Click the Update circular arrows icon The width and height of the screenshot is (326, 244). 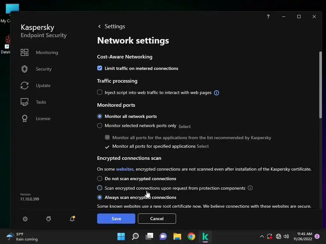point(24,85)
